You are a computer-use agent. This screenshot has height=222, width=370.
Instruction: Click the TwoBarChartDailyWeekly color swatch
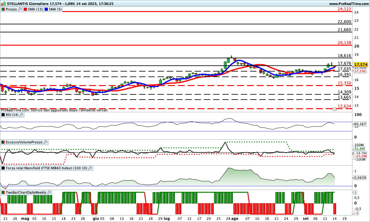3,192
